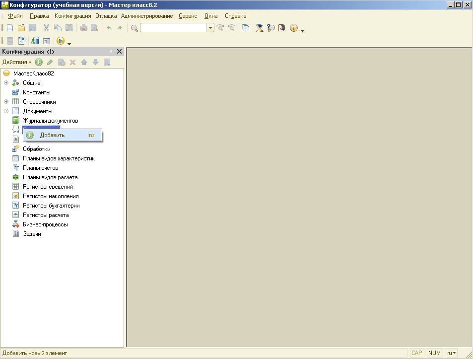Click the Find previous icon
473x359 pixels.
pyautogui.click(x=231, y=28)
